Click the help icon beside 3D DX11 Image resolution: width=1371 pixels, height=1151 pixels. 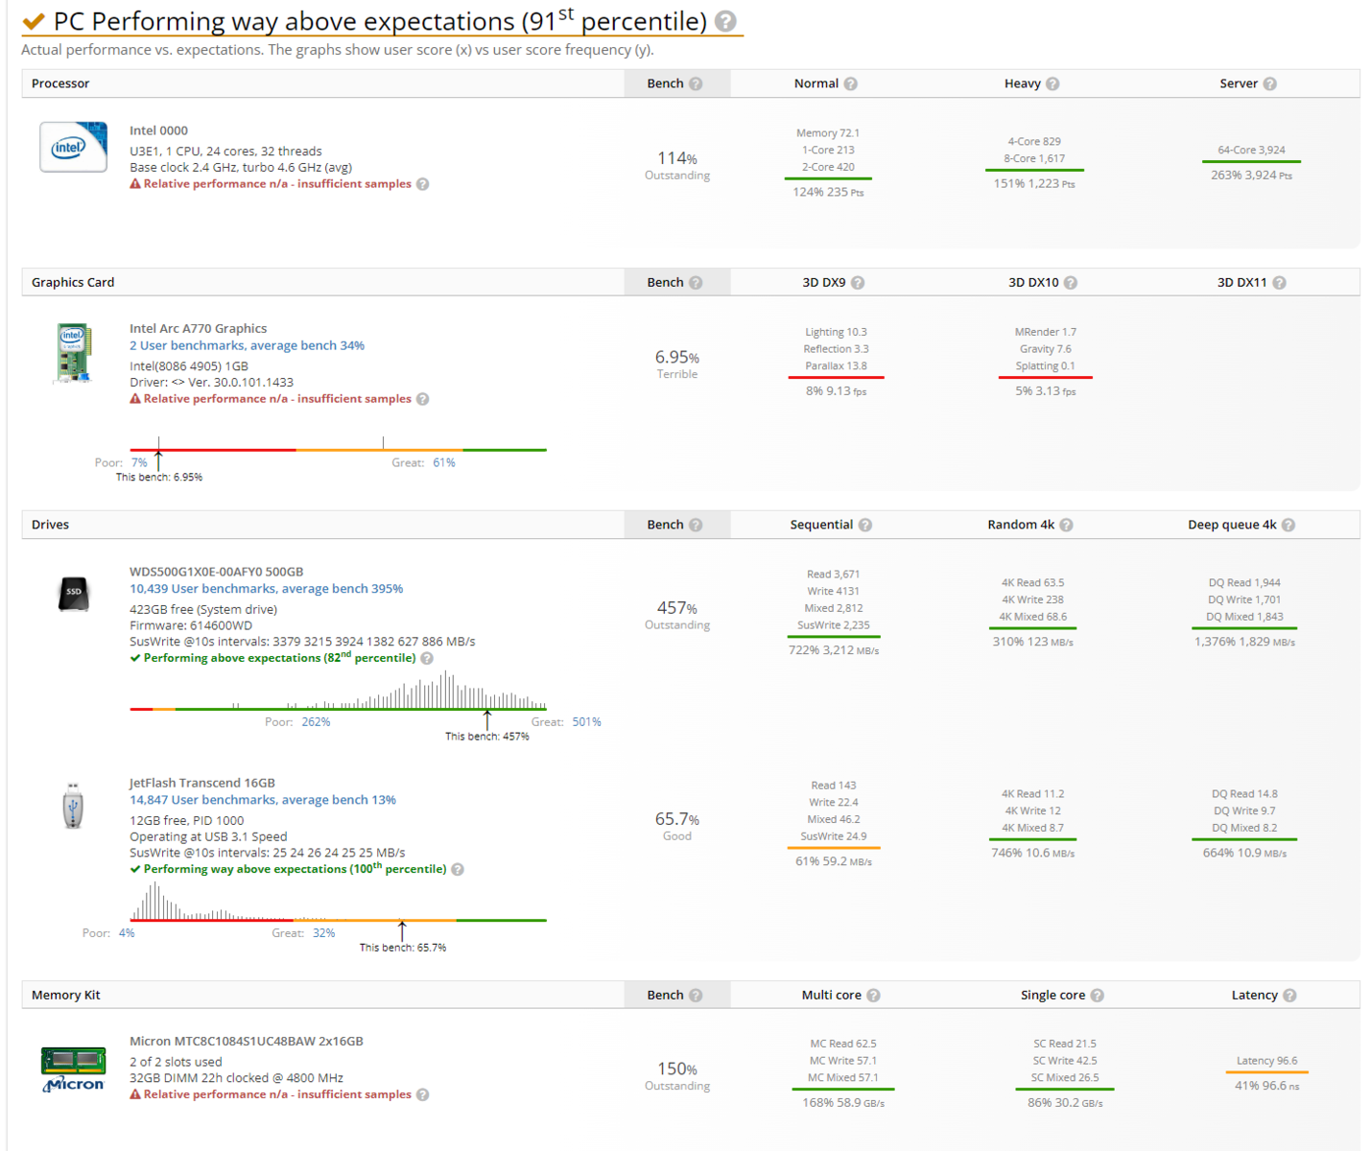click(1279, 282)
